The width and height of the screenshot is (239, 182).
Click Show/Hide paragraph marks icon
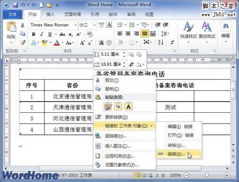tap(172, 43)
